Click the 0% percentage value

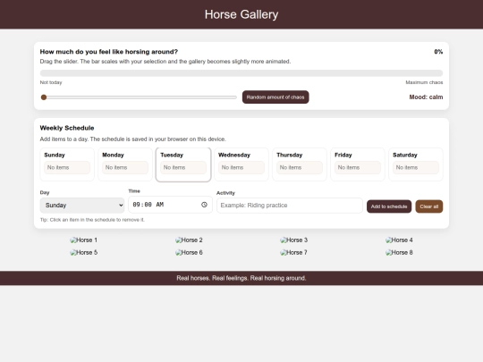438,52
